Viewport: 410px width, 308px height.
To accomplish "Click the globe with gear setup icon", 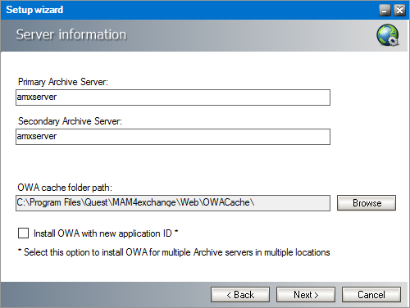I will click(388, 35).
